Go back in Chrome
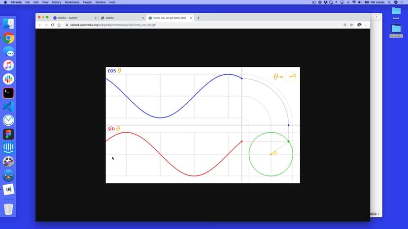 pos(40,25)
